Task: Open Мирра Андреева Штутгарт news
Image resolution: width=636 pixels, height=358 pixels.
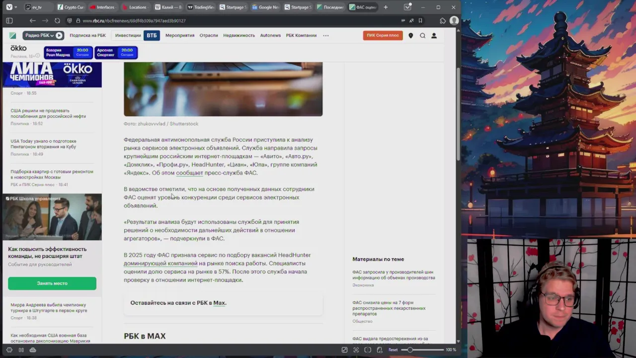Action: click(x=49, y=307)
